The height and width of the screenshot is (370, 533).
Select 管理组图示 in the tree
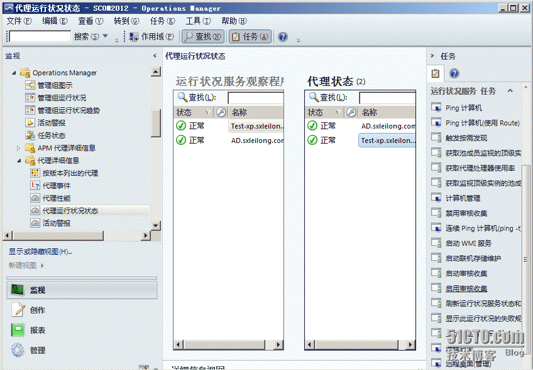click(55, 85)
